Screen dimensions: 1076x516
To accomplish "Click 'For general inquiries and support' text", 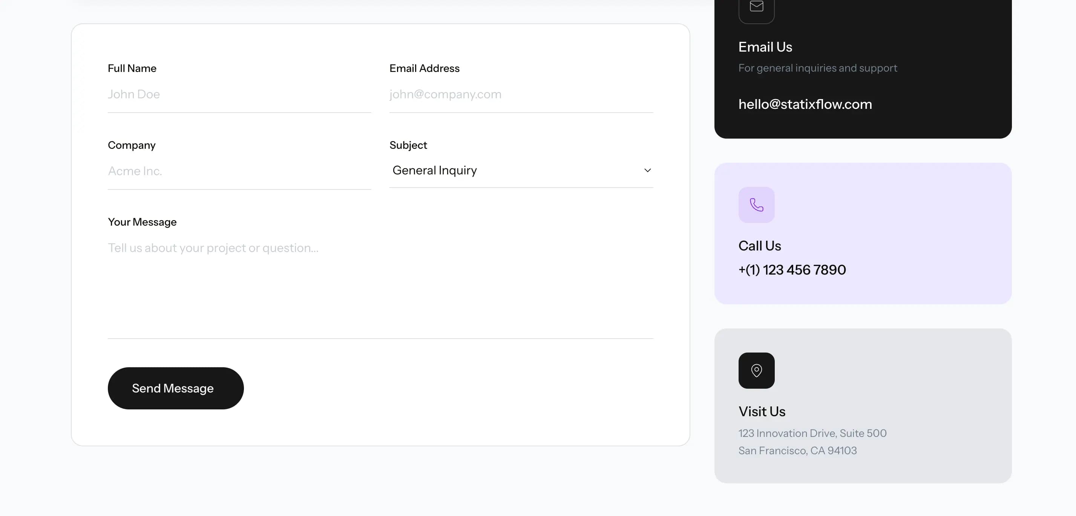I will pyautogui.click(x=817, y=68).
